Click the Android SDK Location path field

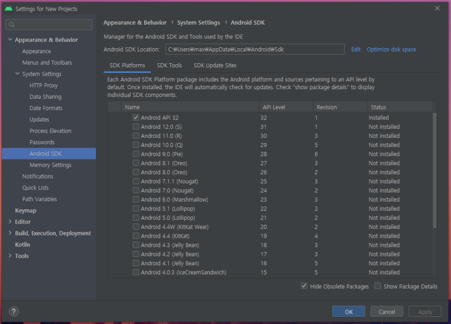tap(255, 49)
